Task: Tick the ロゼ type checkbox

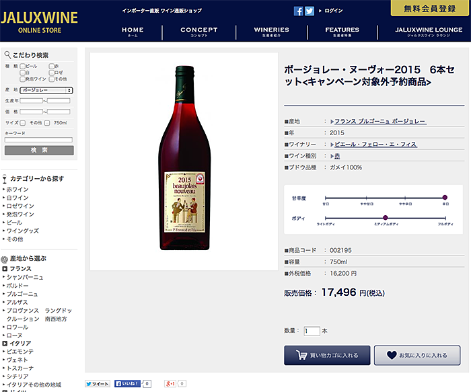Action: [x=52, y=73]
